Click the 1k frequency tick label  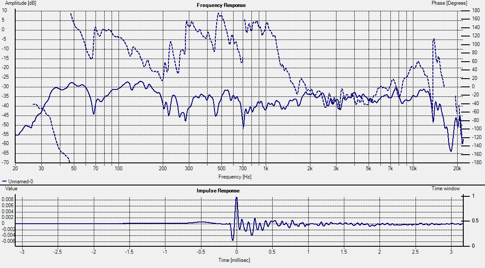tap(266, 169)
